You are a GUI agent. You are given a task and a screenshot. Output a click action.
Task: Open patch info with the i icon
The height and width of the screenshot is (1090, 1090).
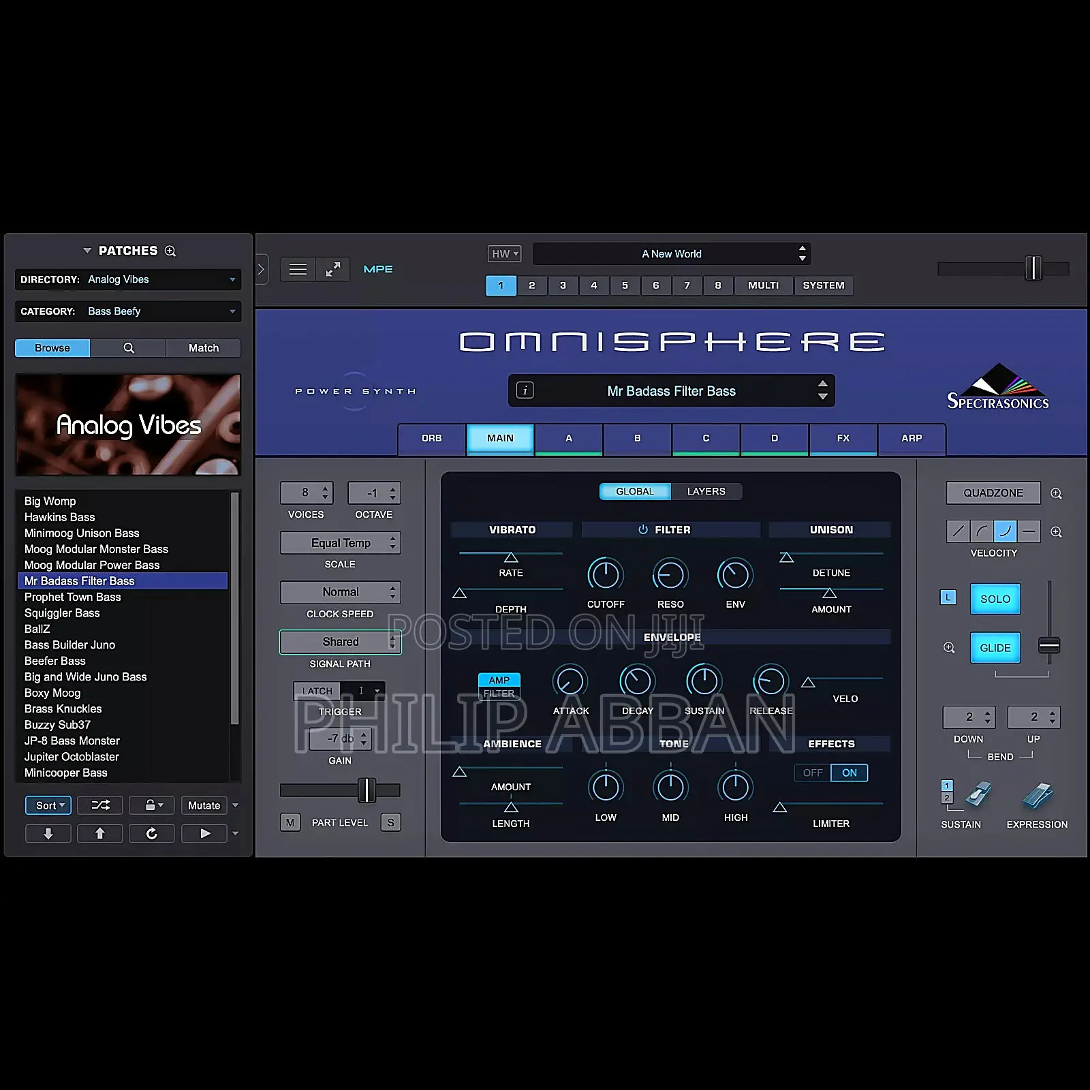pyautogui.click(x=525, y=390)
